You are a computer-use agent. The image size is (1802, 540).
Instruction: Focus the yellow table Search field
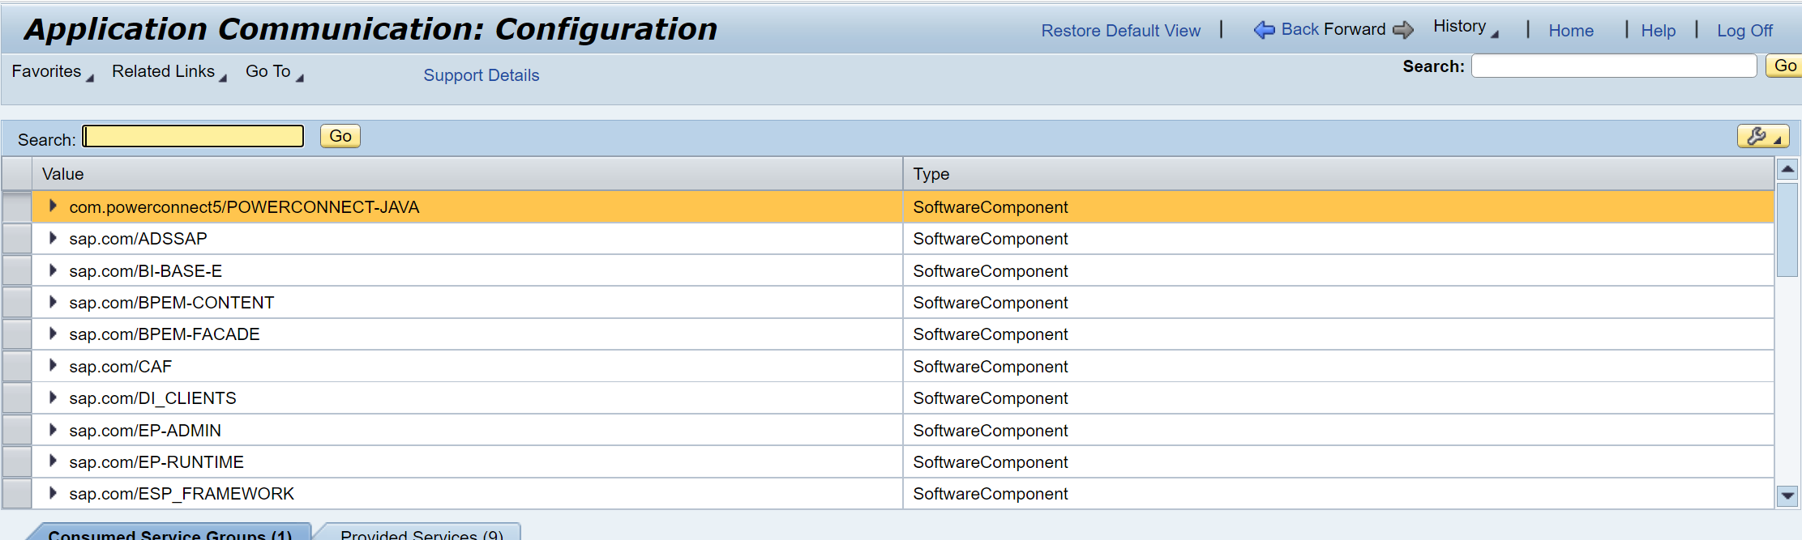point(194,136)
